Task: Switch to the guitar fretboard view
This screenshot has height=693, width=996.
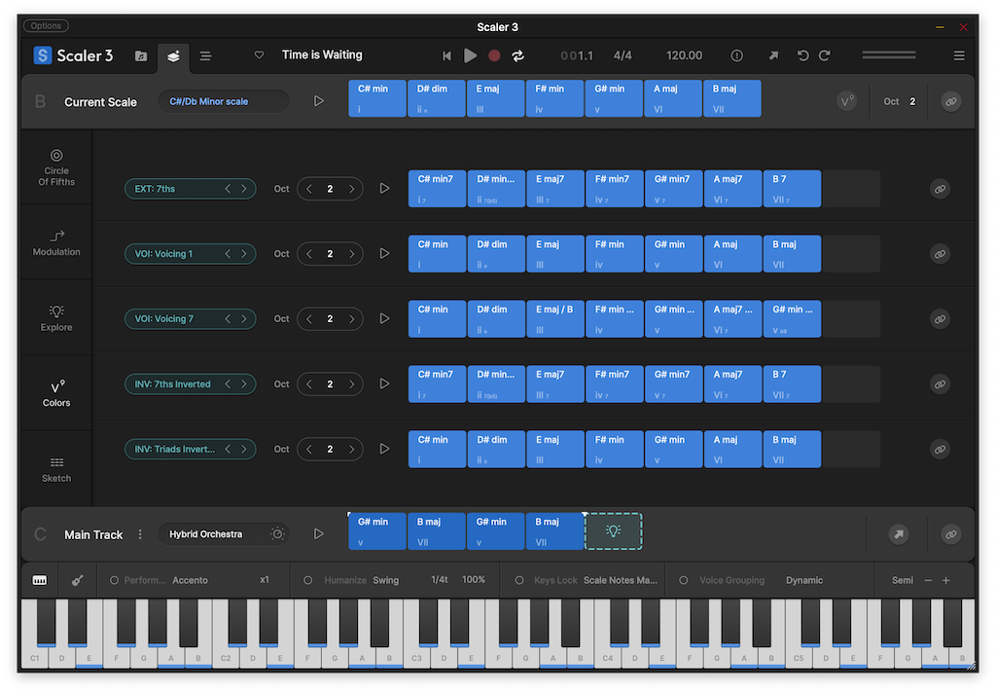Action: 78,580
